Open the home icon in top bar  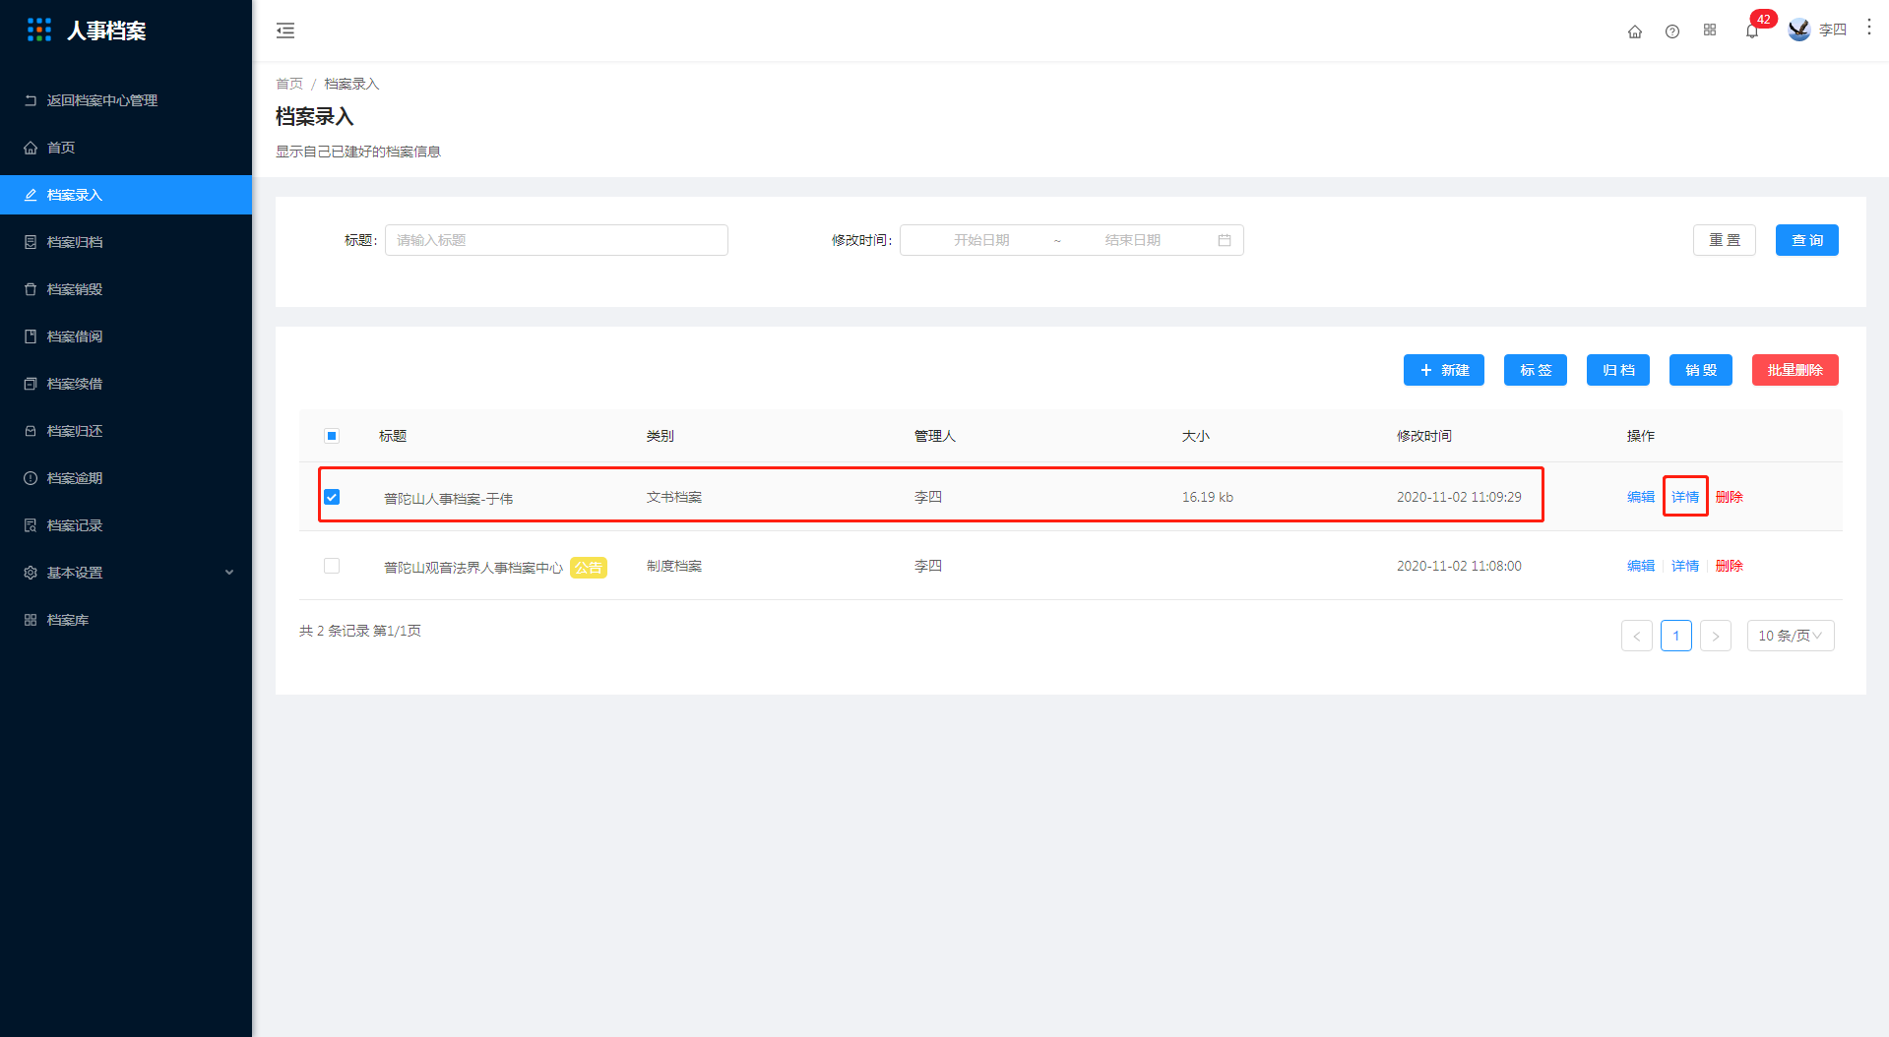click(x=1635, y=31)
